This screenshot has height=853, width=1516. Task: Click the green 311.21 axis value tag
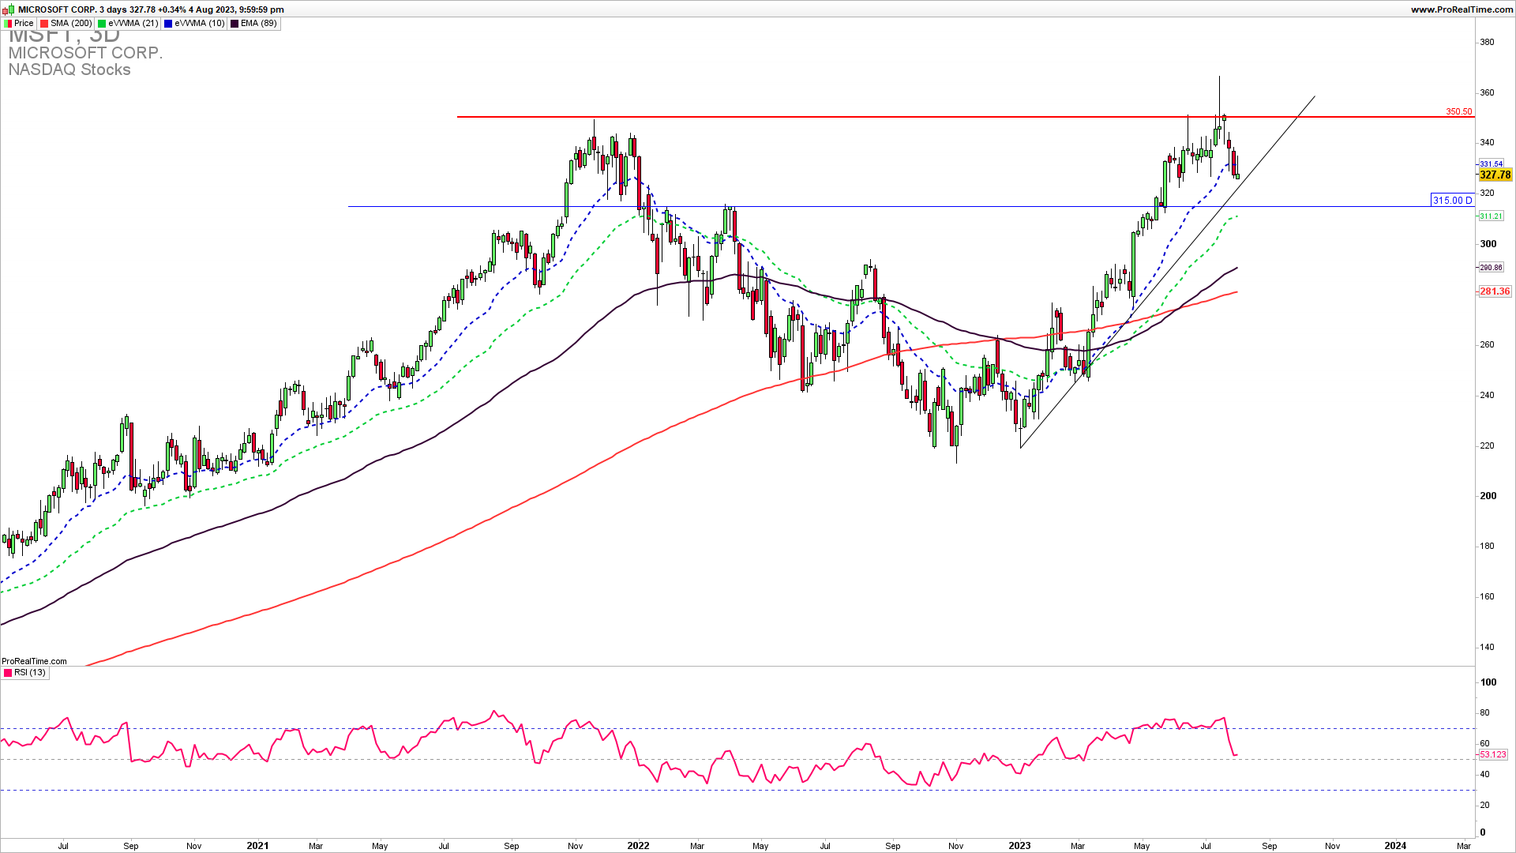1491,216
